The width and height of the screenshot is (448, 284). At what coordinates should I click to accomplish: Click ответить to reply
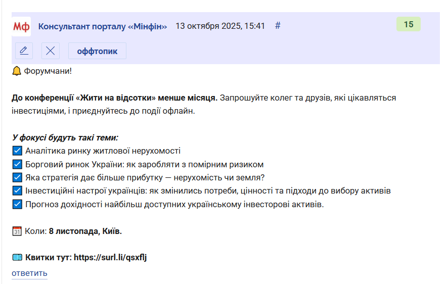pyautogui.click(x=29, y=273)
